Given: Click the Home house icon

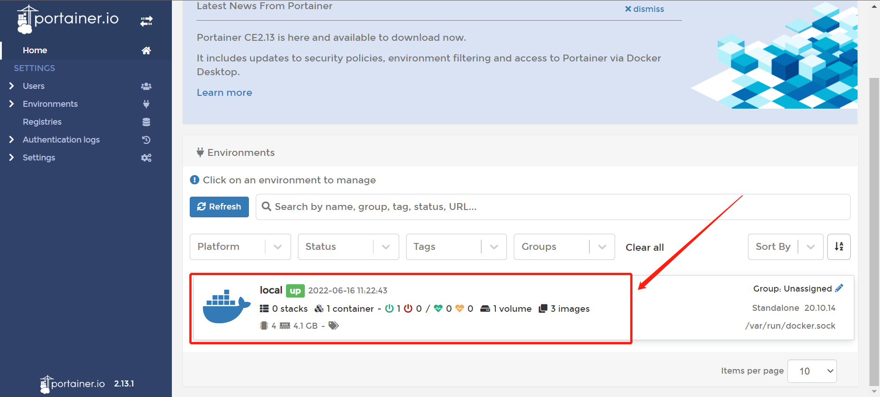Looking at the screenshot, I should coord(146,50).
